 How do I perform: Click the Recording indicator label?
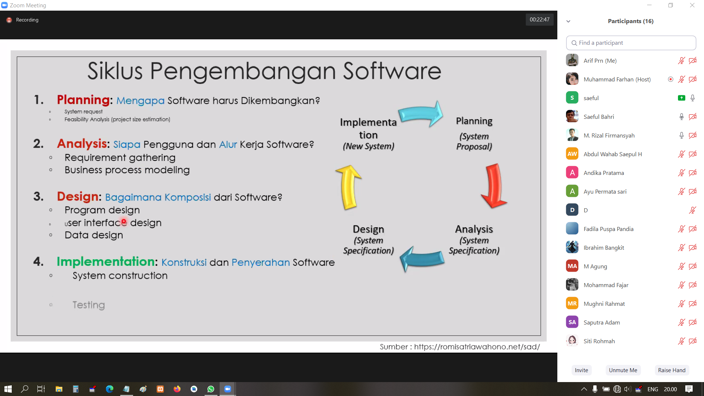click(x=27, y=20)
